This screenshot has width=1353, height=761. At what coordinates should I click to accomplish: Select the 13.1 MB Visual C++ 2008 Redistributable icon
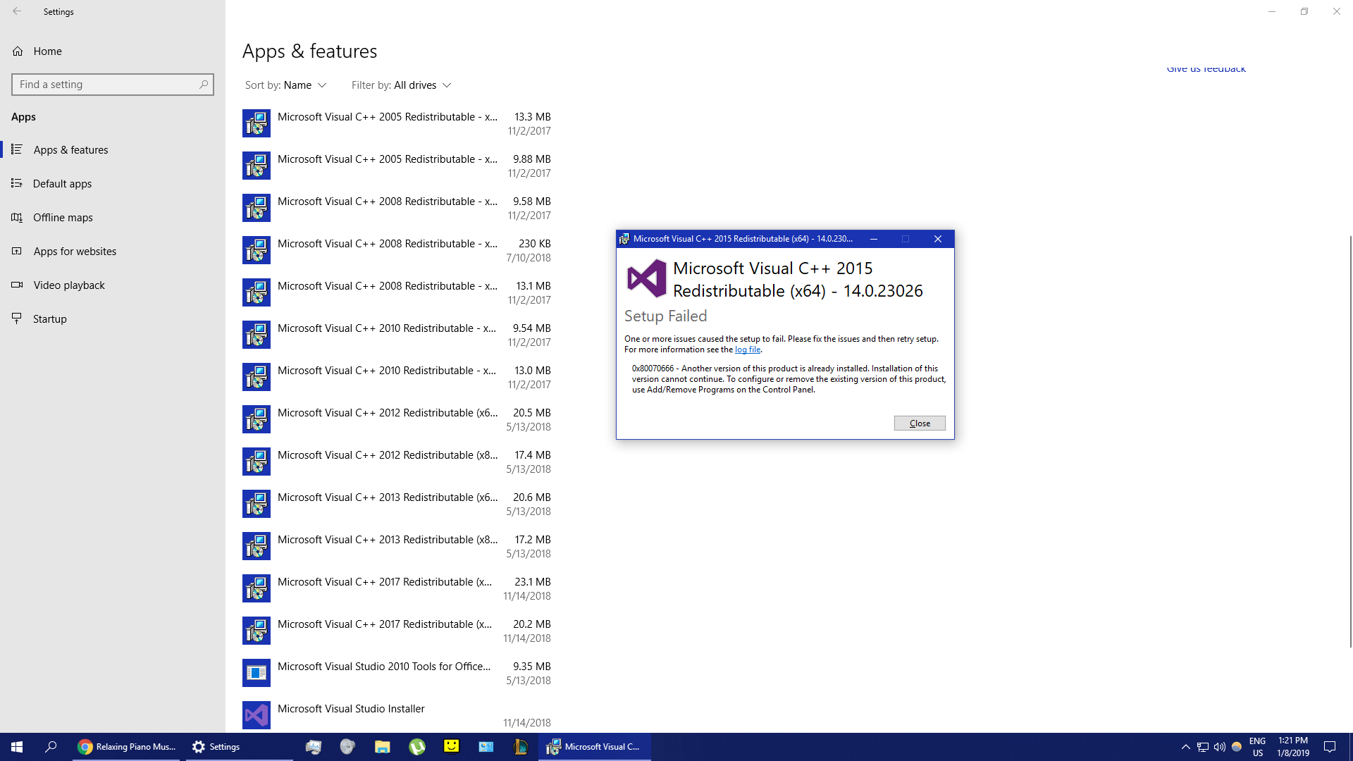257,292
